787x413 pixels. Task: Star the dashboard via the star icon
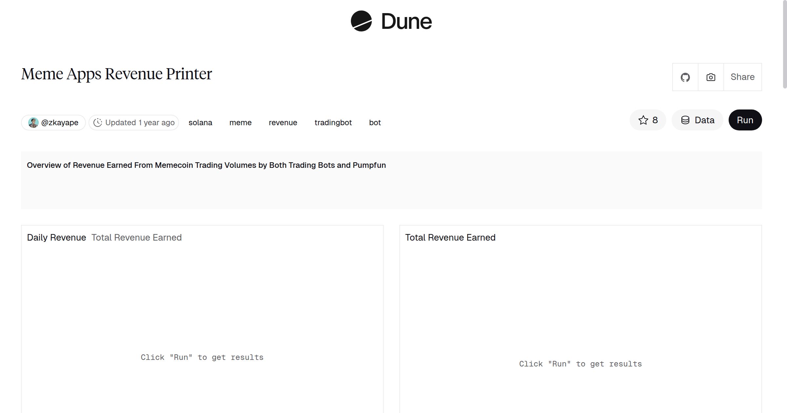coord(643,120)
